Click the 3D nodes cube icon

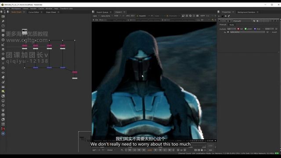click(3, 58)
